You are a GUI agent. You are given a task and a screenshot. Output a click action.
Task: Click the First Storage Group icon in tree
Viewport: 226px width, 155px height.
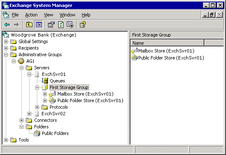pos(45,87)
